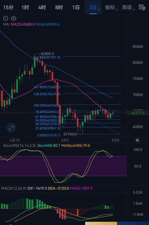
Task: Jump to latest candle with the K arrow icon
Action: (137, 140)
